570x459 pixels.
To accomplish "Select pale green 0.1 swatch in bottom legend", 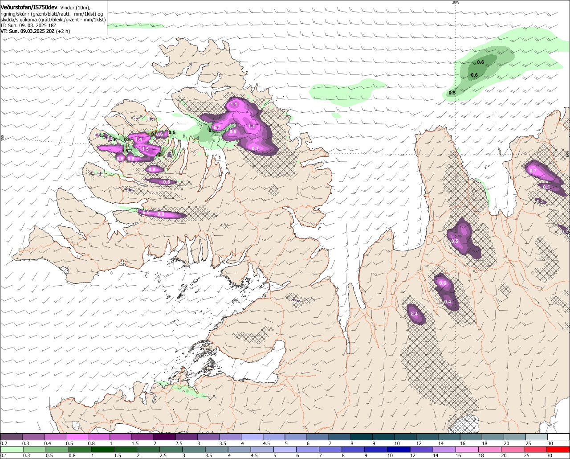I will (11, 450).
